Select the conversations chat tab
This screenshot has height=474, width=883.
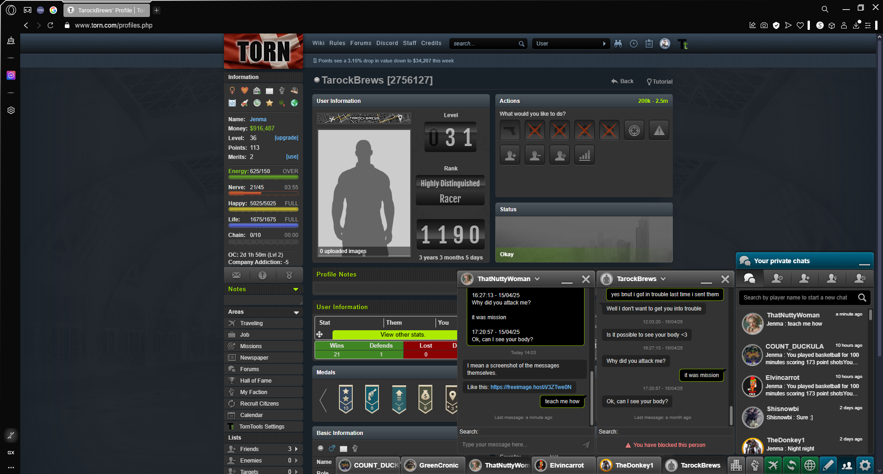pyautogui.click(x=750, y=278)
